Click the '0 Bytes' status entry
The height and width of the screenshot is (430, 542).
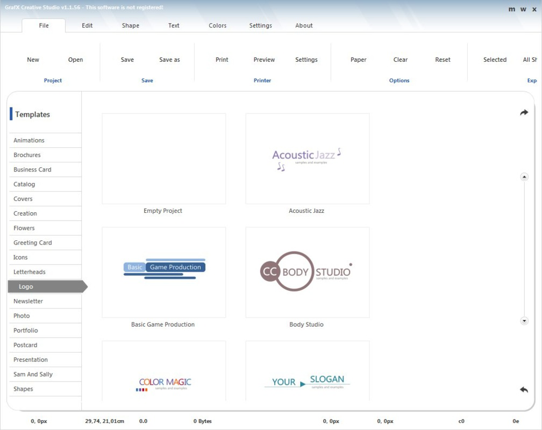pyautogui.click(x=203, y=421)
